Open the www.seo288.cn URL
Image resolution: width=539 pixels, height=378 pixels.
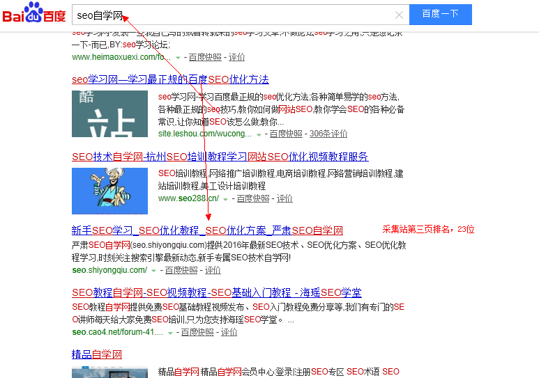pyautogui.click(x=188, y=198)
